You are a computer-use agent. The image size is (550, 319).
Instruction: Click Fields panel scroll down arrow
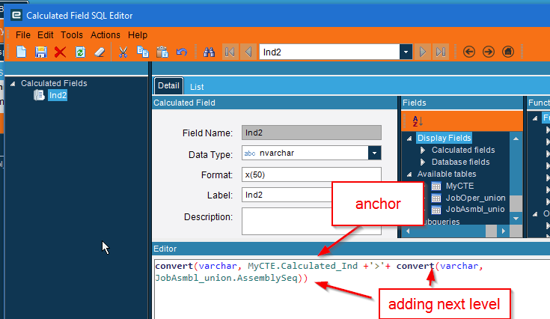tap(516, 218)
